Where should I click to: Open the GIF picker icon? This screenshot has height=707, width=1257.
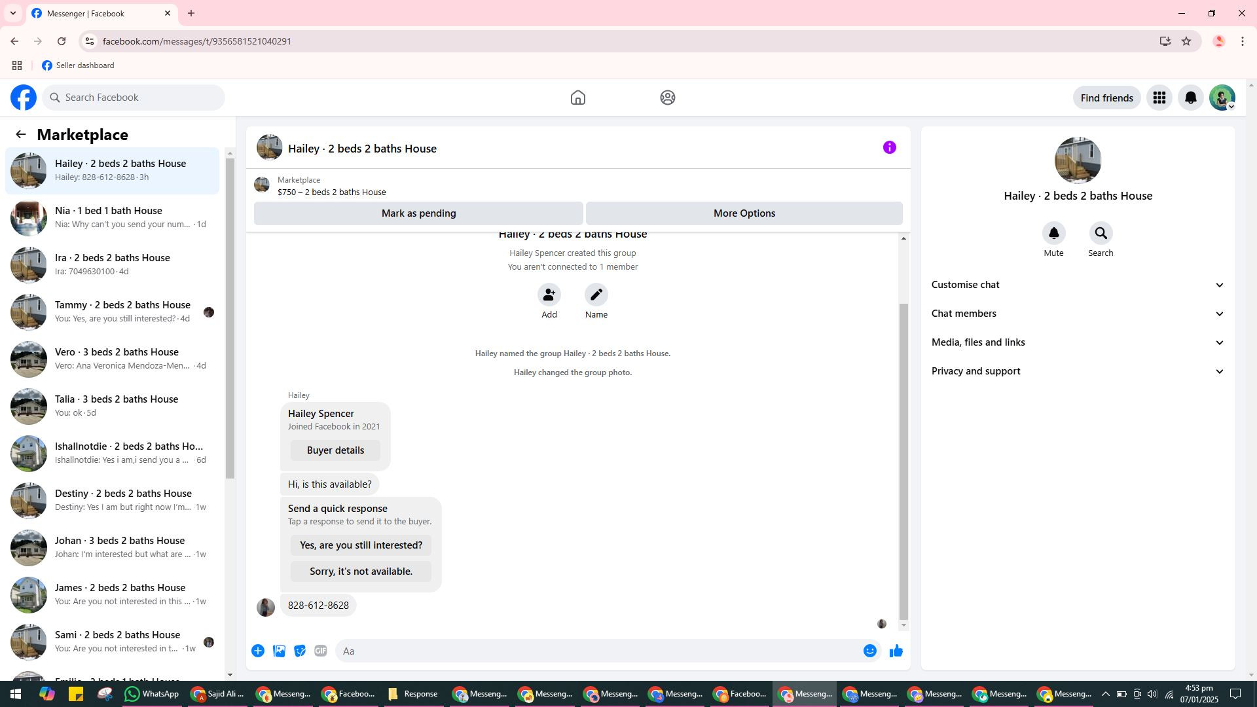320,651
